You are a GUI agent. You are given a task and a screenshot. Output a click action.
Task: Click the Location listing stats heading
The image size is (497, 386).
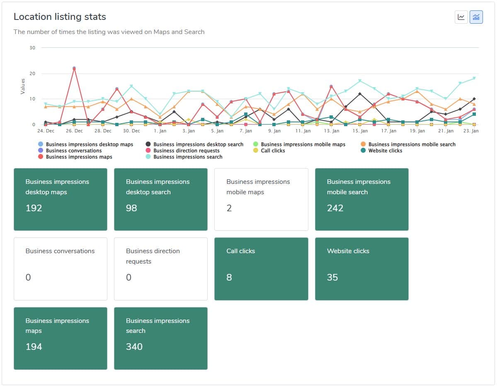coord(60,17)
